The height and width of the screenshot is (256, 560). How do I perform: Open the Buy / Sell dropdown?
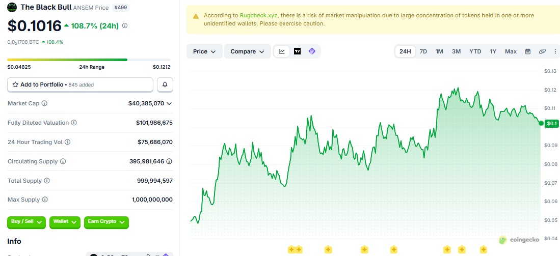pos(26,222)
